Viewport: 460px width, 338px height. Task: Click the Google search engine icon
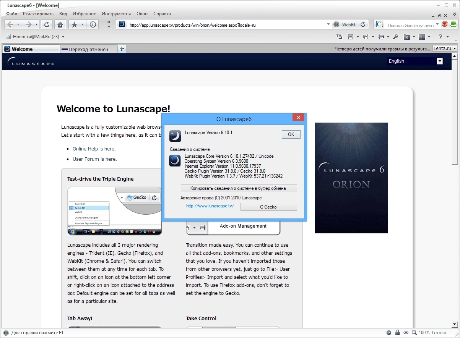pyautogui.click(x=379, y=24)
